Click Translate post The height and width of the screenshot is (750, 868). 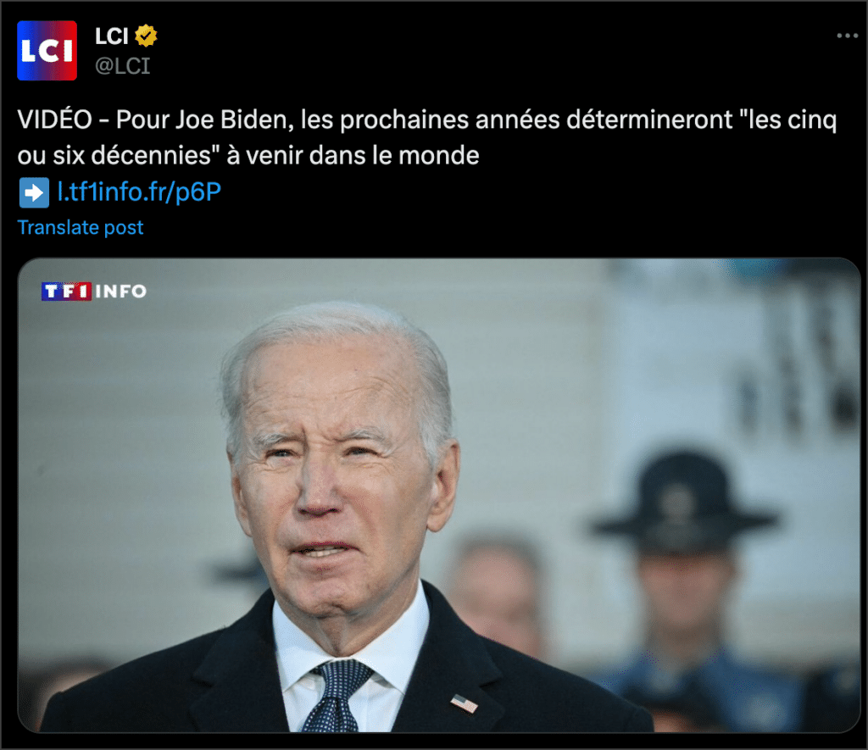point(81,227)
